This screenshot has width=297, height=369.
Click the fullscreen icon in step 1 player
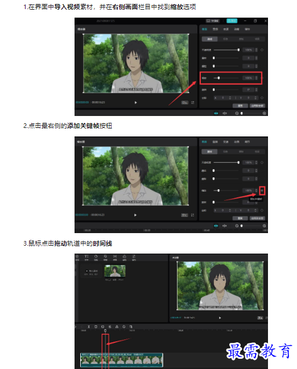(193, 102)
